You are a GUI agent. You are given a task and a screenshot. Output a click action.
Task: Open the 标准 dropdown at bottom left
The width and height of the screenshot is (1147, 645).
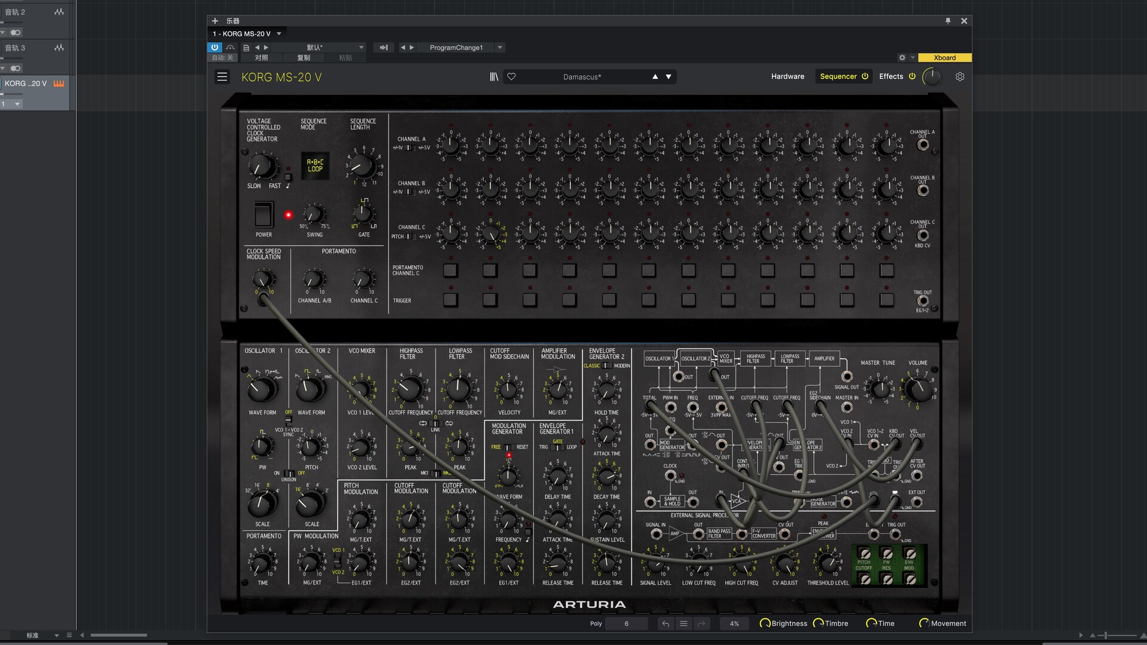click(x=57, y=635)
